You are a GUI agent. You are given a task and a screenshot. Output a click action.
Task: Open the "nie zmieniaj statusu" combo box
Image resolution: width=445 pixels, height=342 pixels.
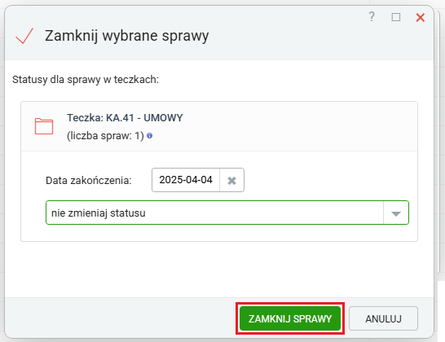(x=227, y=213)
